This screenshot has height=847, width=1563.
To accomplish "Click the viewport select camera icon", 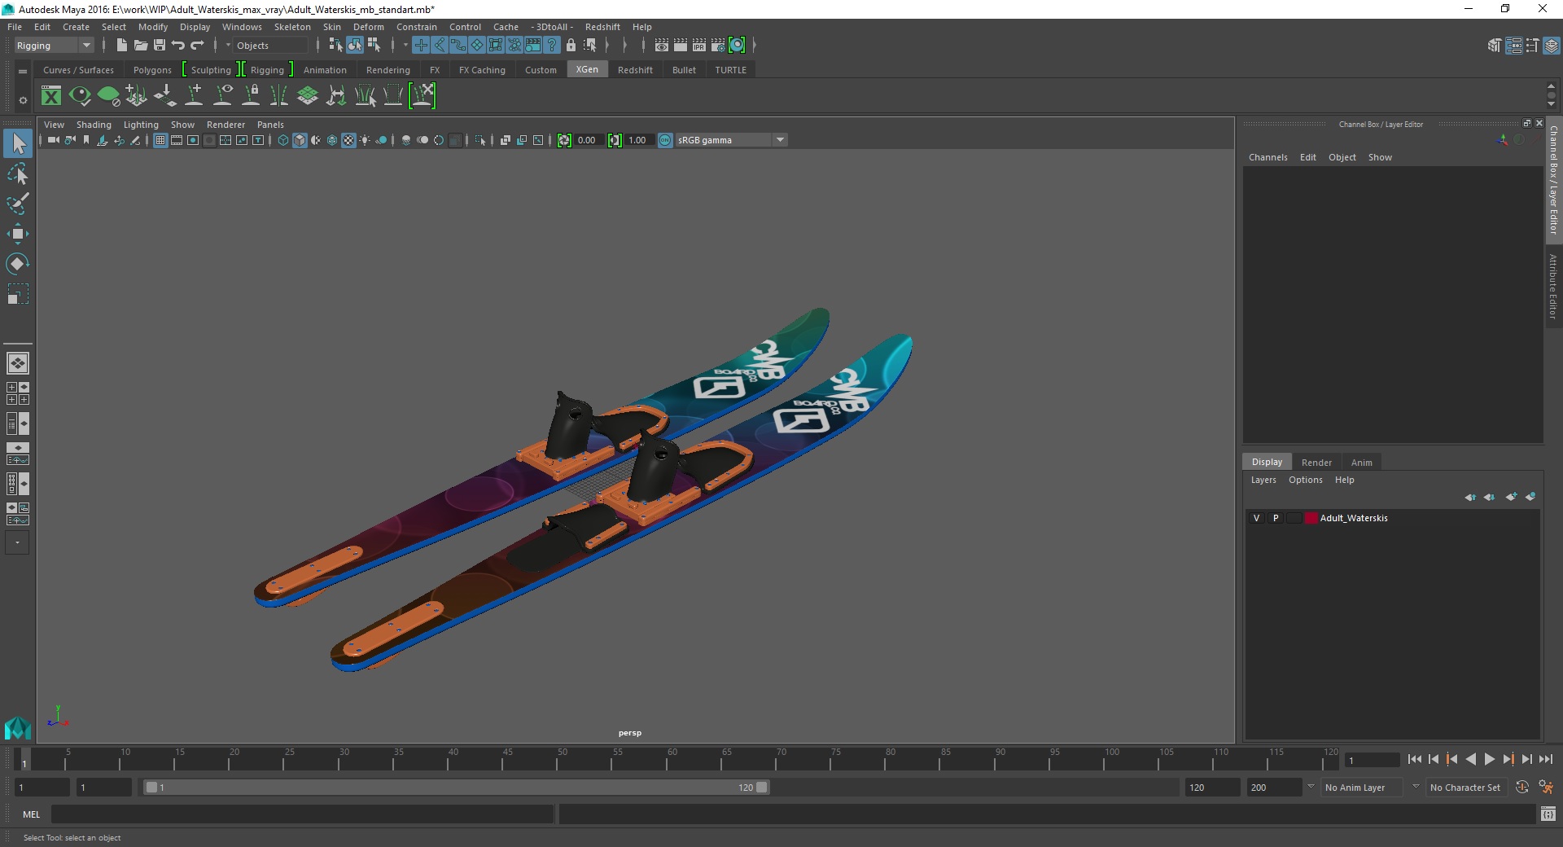I will coord(53,140).
